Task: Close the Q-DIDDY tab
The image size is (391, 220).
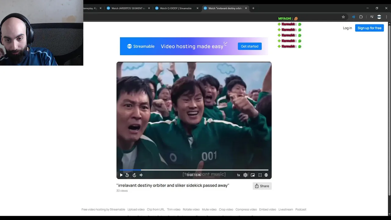Action: click(x=197, y=8)
